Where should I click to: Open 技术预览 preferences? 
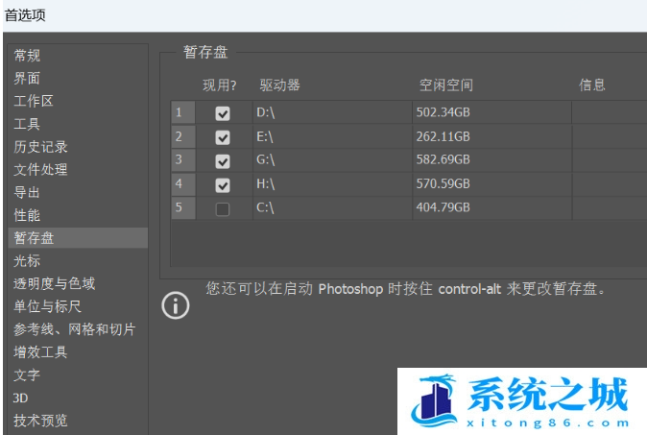click(x=40, y=421)
